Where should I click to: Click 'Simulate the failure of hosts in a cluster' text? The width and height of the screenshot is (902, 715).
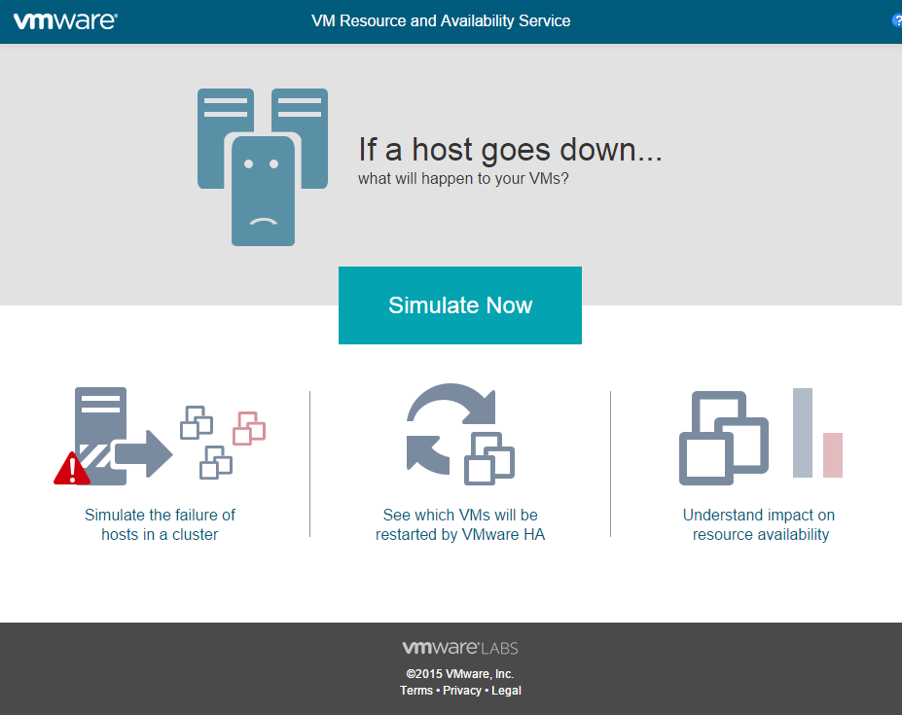pyautogui.click(x=160, y=524)
